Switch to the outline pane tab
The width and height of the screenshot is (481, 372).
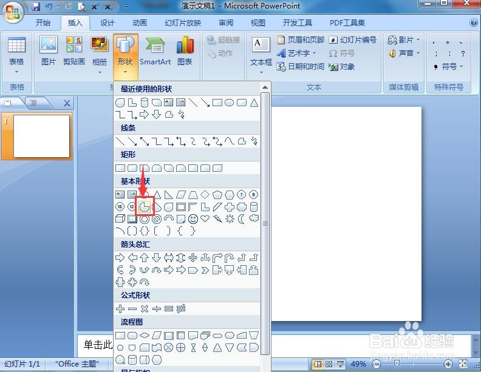(33, 103)
